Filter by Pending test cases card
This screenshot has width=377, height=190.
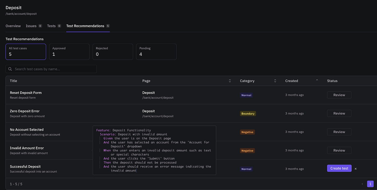156,52
